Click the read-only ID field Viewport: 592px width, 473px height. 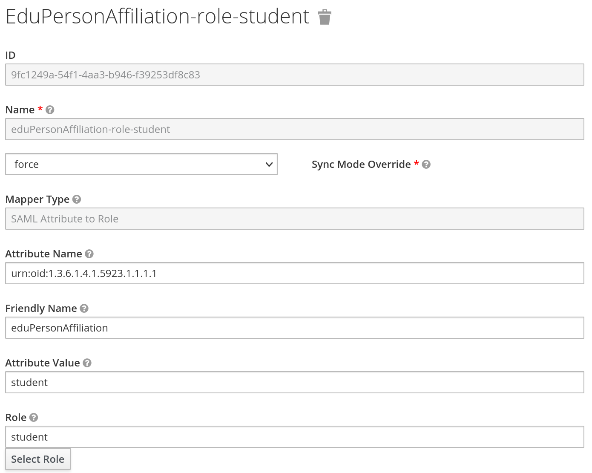pos(294,75)
